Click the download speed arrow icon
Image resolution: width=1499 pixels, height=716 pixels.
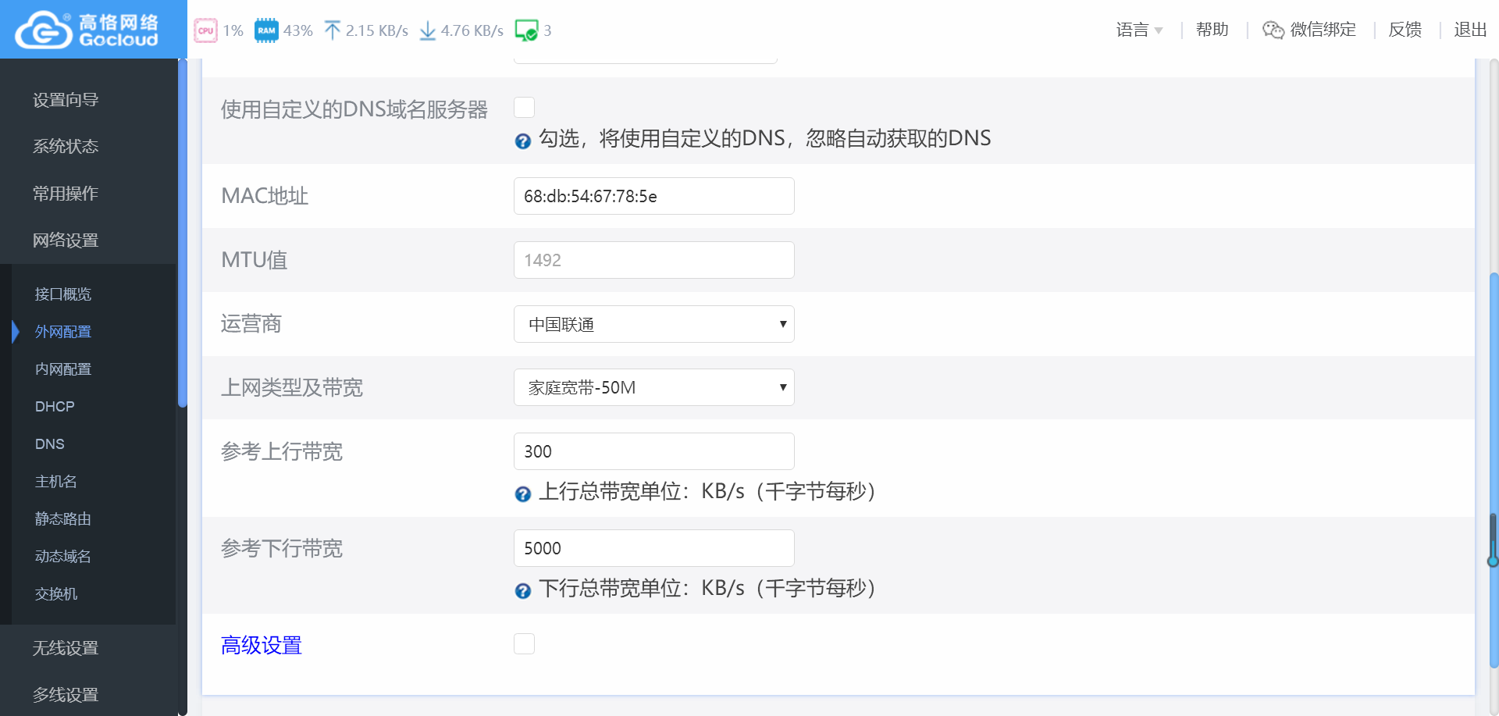coord(427,30)
